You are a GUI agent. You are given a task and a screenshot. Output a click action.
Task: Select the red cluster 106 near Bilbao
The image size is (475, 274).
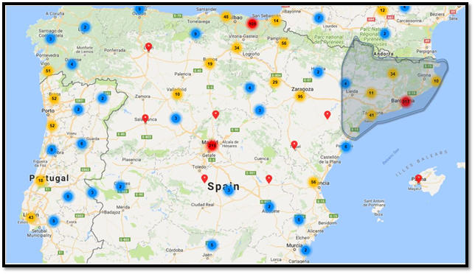pyautogui.click(x=252, y=24)
